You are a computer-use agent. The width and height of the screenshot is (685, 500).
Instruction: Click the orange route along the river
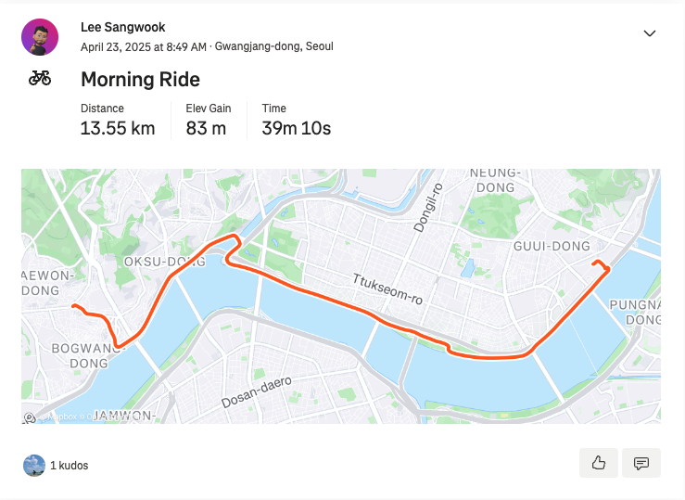(x=332, y=301)
